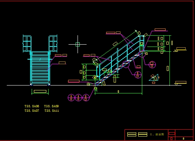The image size is (195, 141).
Task: Select the T35.5A07 text label
Action: coord(32,111)
